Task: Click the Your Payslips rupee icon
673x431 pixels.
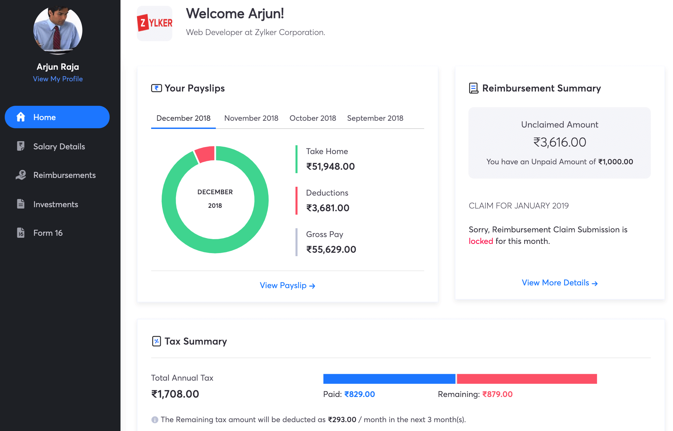Action: click(x=156, y=88)
